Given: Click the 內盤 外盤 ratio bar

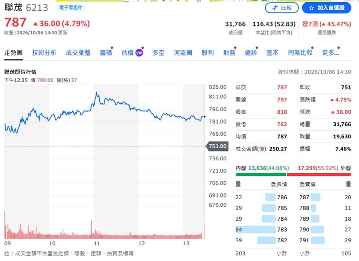Looking at the screenshot, I should pyautogui.click(x=293, y=175).
